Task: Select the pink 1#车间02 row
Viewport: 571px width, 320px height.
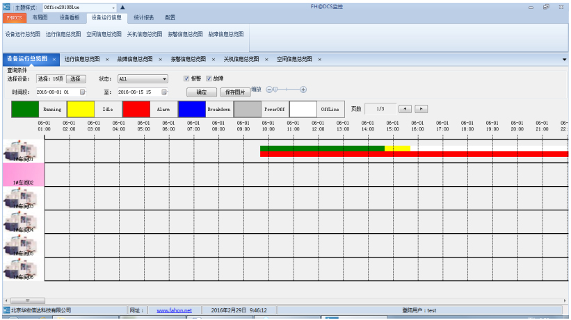Action: coord(23,174)
